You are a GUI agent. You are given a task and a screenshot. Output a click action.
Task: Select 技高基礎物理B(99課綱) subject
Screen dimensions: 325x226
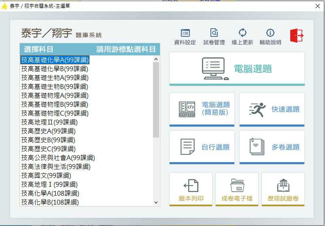tap(55, 104)
